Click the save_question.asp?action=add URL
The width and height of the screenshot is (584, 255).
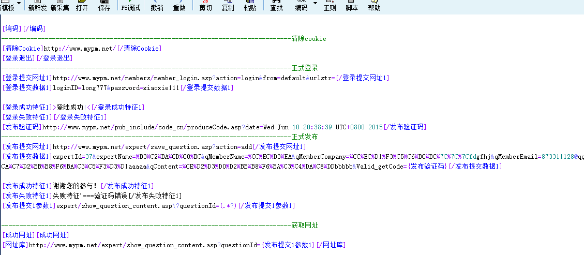(x=152, y=147)
